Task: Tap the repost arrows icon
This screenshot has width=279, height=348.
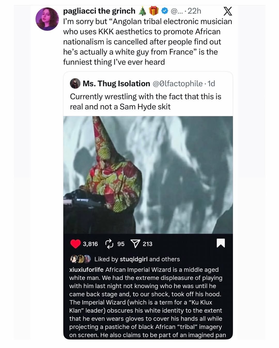Action: click(x=109, y=244)
